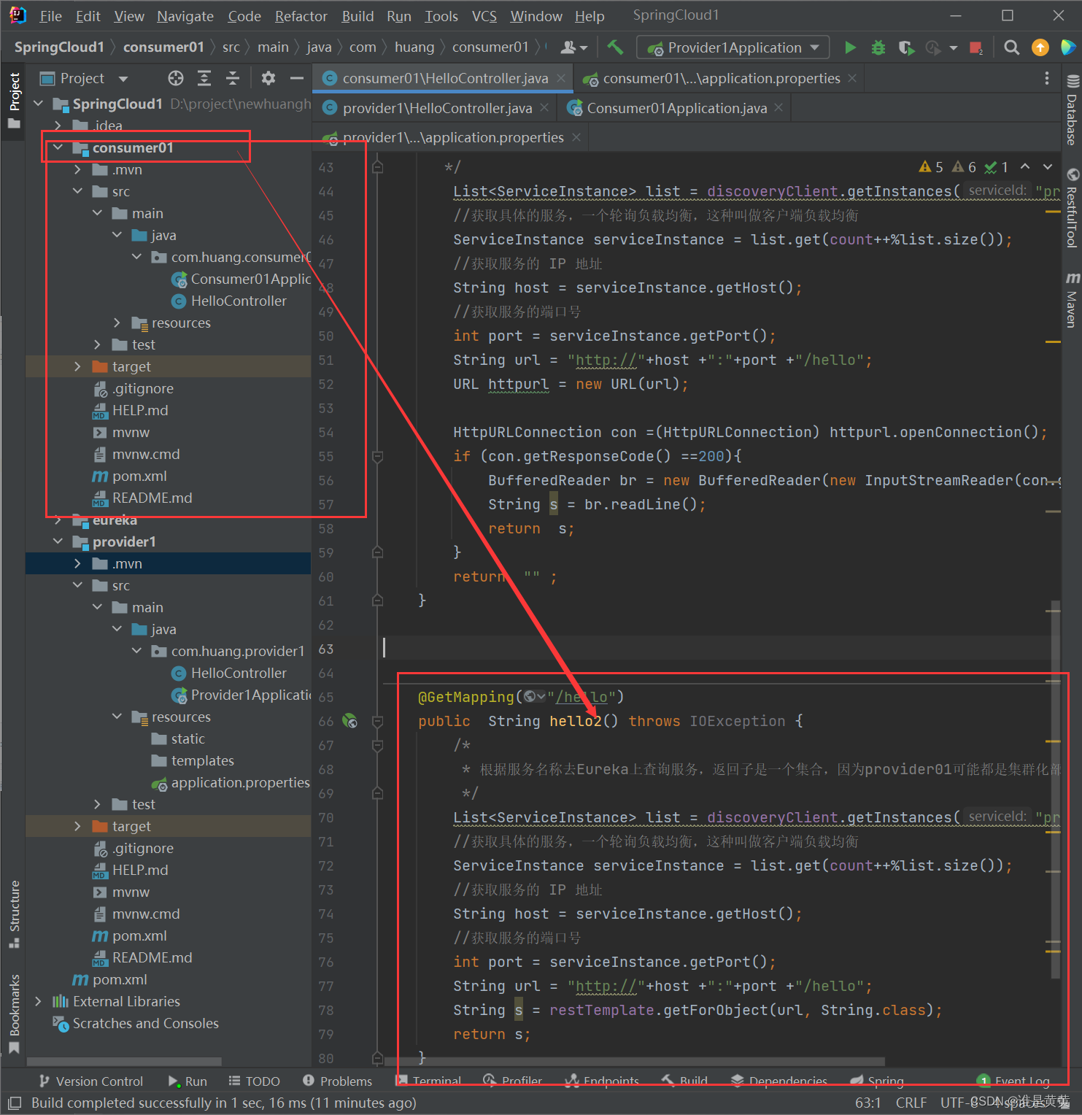Image resolution: width=1082 pixels, height=1115 pixels.
Task: Select Consumer01Application class in tree
Action: pos(241,279)
